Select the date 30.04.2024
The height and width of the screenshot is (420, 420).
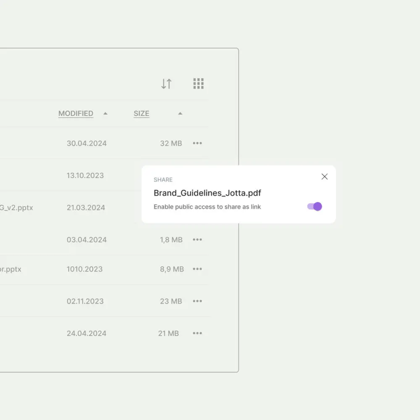pyautogui.click(x=87, y=143)
